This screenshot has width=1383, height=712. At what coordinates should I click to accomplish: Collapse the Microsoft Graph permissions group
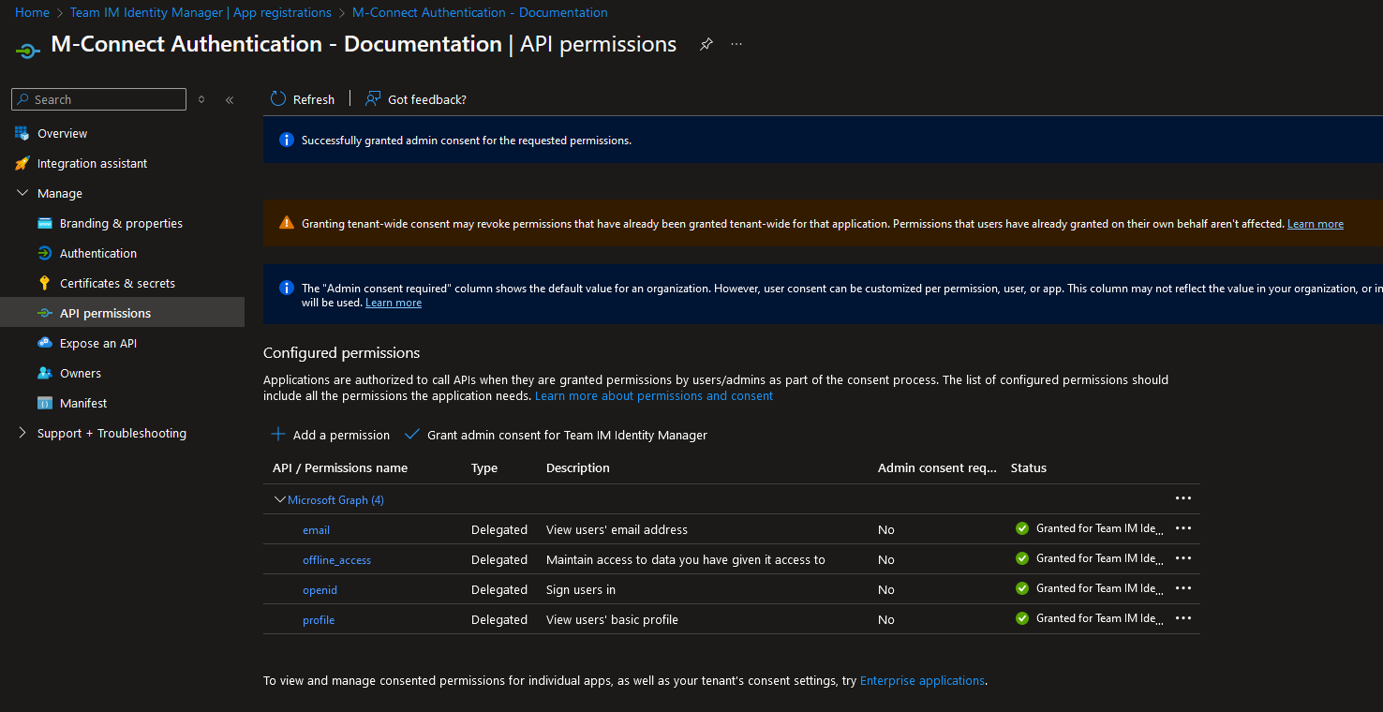279,498
